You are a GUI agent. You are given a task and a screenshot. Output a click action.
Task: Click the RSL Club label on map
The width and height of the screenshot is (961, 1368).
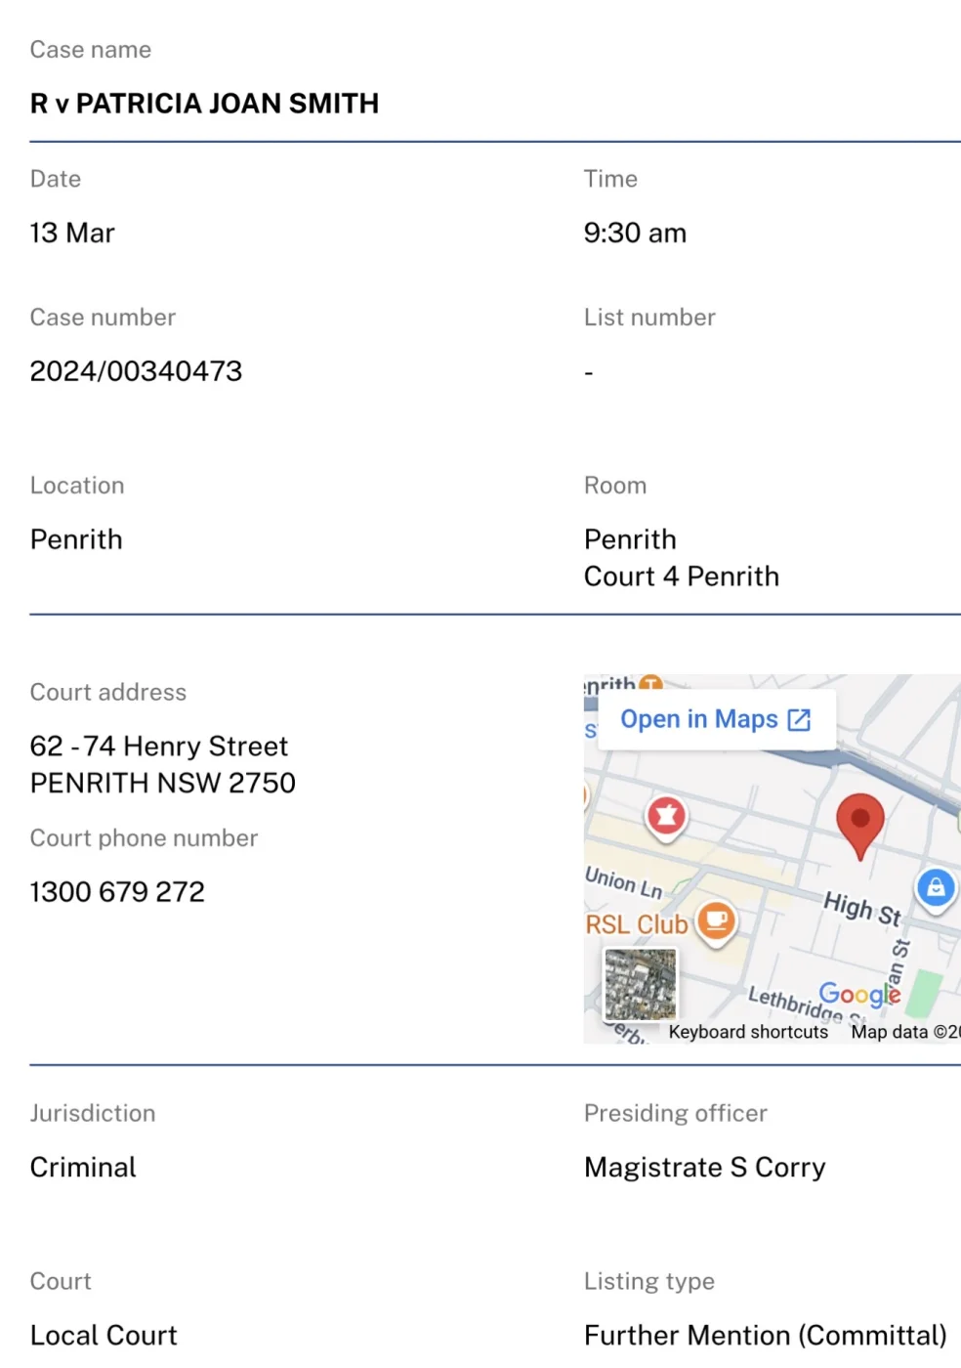(637, 924)
